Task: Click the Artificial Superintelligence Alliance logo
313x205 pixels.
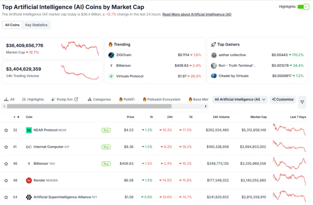Action: click(x=29, y=197)
